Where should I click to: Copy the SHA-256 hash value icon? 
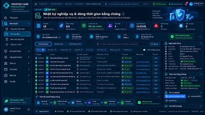(194, 78)
